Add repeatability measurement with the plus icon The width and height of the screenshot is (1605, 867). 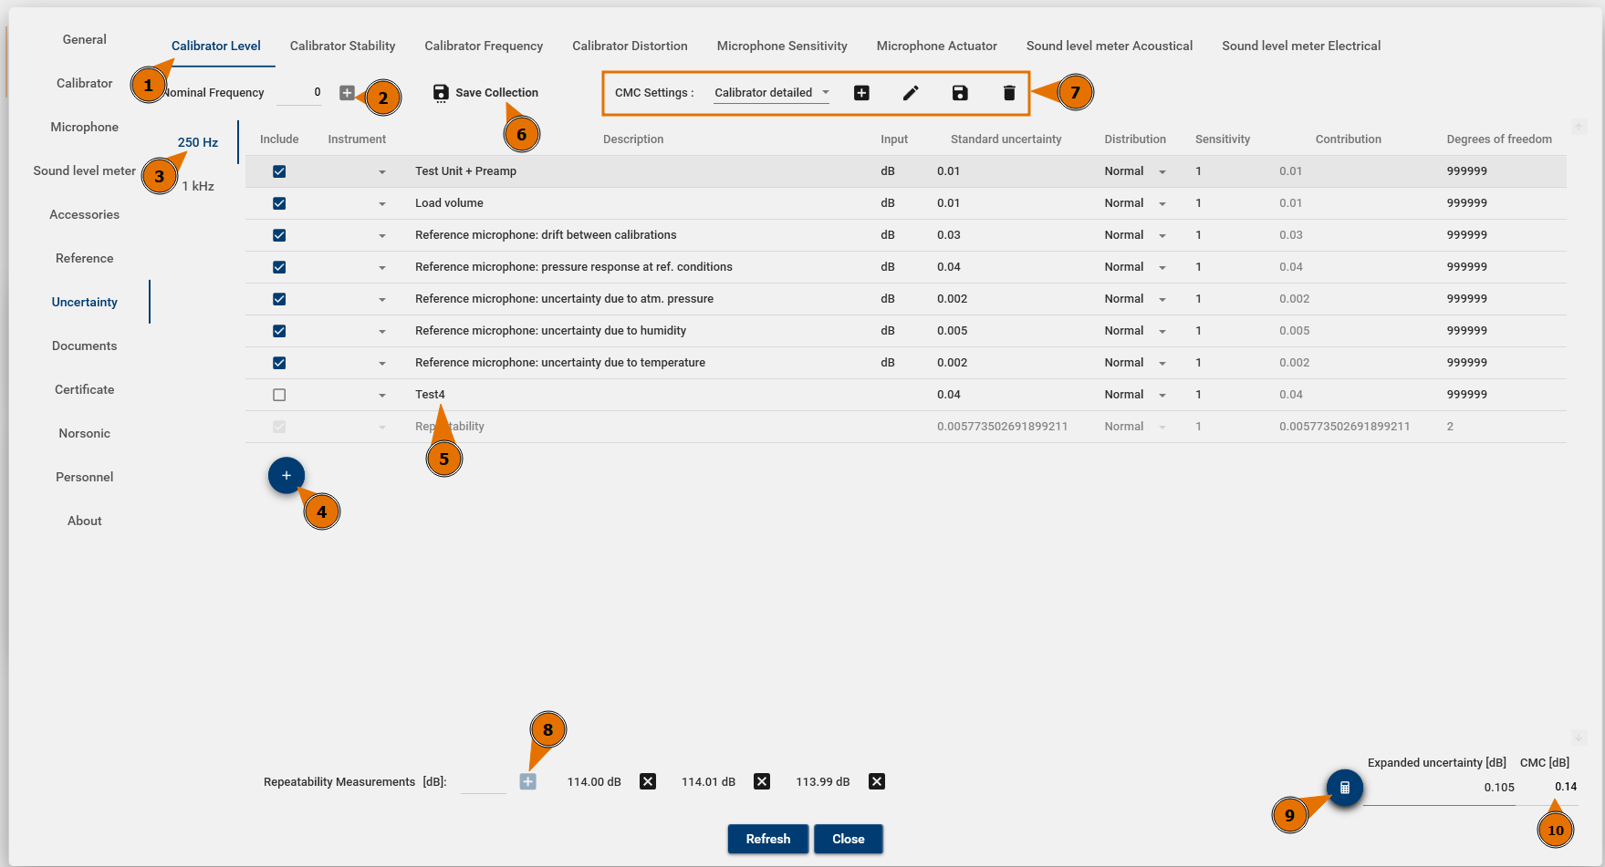(528, 781)
